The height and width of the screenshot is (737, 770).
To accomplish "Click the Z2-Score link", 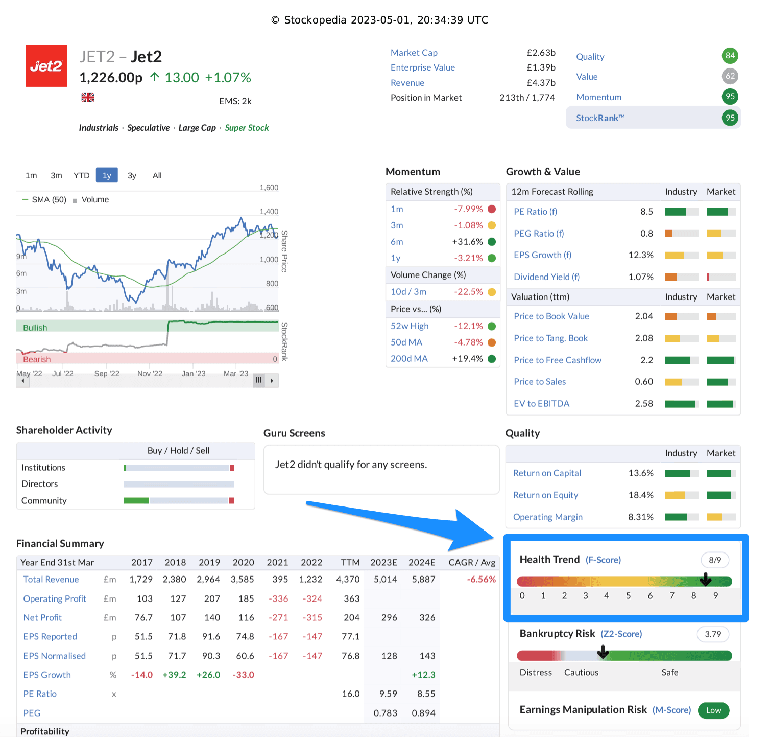I will (621, 634).
